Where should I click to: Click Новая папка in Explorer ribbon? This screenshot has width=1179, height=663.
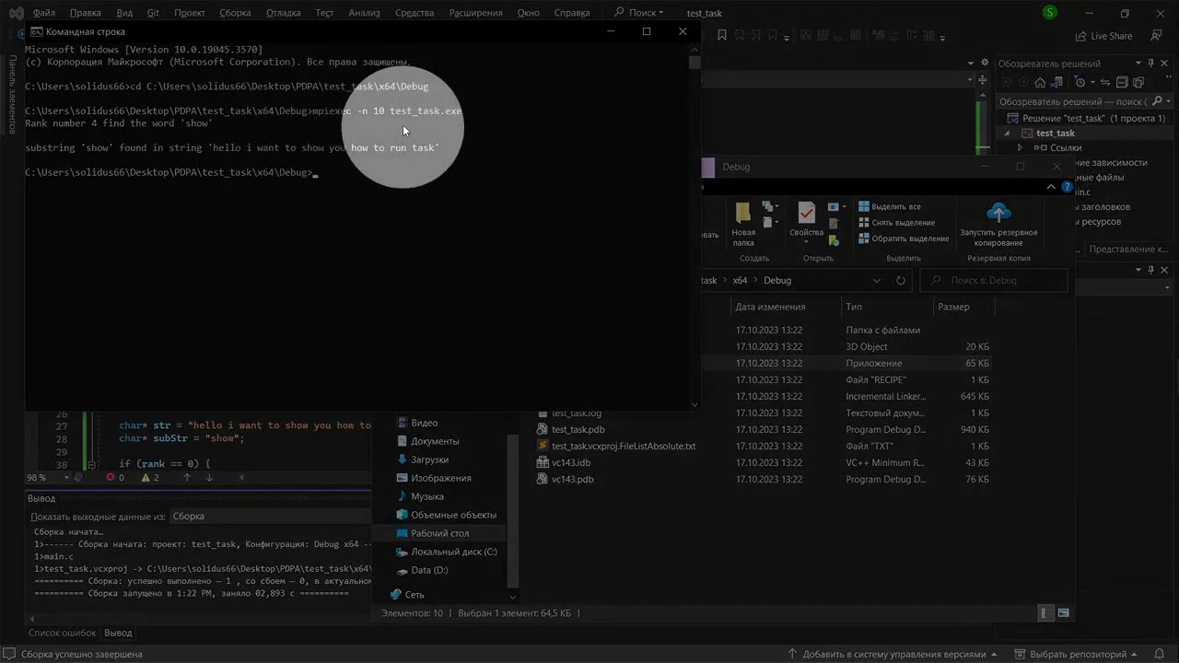(x=743, y=224)
